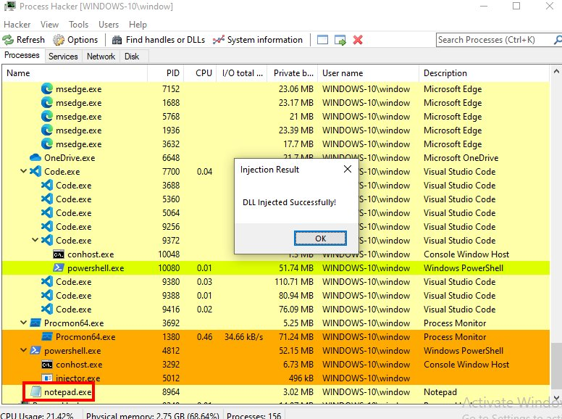Select msedge.exe PID 1936 row

[276, 130]
